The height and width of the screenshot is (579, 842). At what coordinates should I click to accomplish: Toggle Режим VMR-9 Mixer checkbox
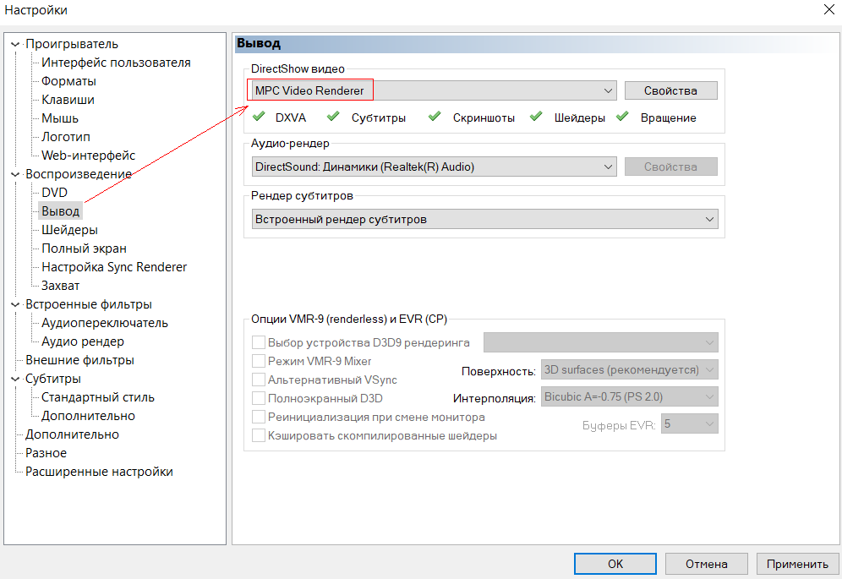point(259,361)
